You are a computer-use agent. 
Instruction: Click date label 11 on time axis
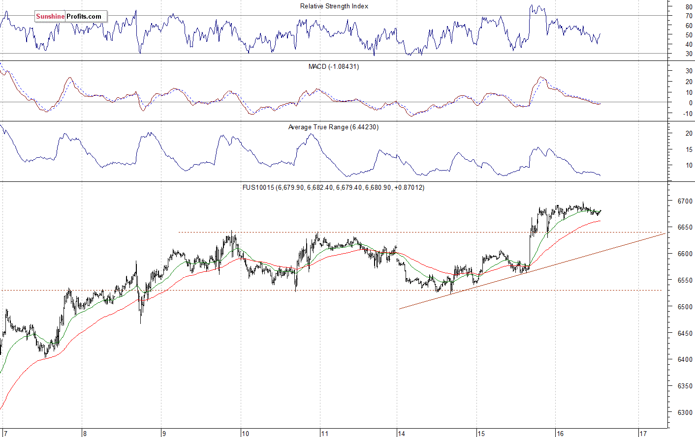(x=324, y=434)
